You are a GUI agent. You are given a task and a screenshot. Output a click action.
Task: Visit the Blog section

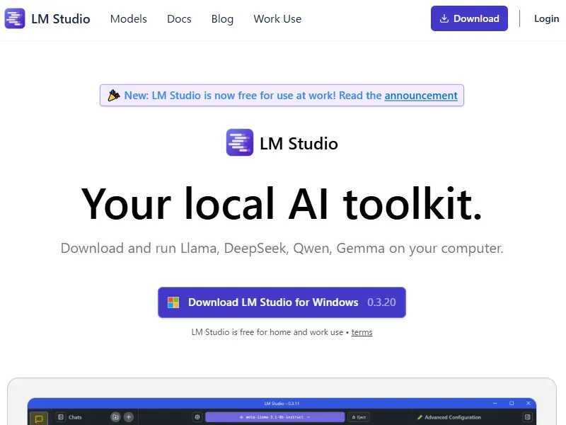point(222,19)
